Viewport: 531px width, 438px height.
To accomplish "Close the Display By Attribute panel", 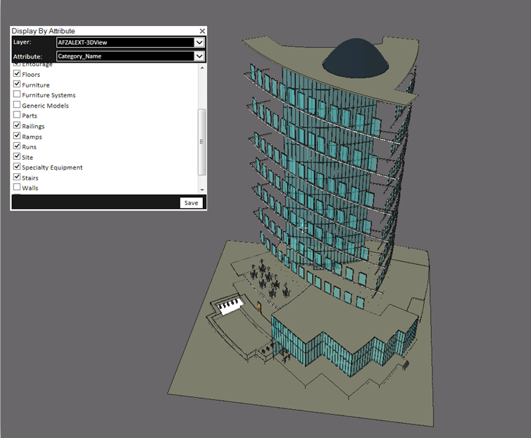I will 202,31.
